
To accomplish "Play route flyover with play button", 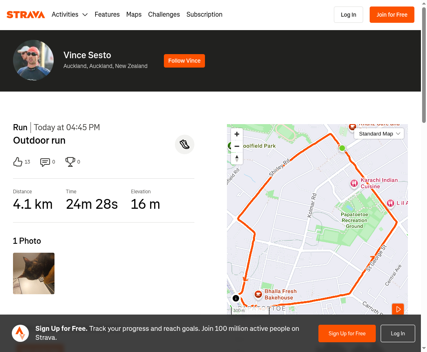I will point(398,309).
